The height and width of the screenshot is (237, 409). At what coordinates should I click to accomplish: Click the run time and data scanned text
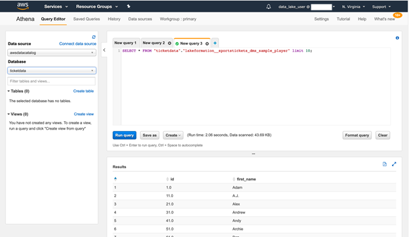tap(229, 135)
